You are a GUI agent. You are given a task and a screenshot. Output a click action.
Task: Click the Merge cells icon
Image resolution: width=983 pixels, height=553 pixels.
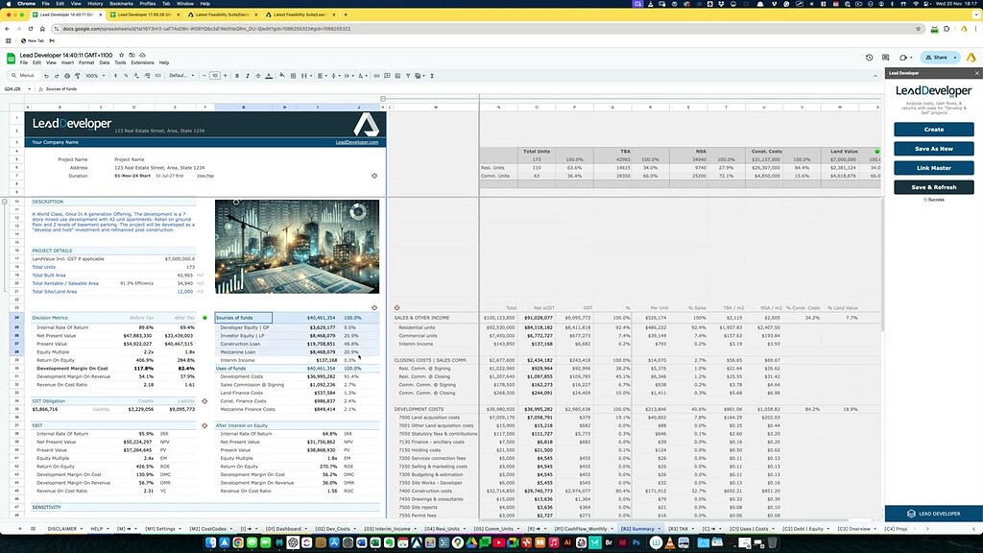[x=304, y=75]
